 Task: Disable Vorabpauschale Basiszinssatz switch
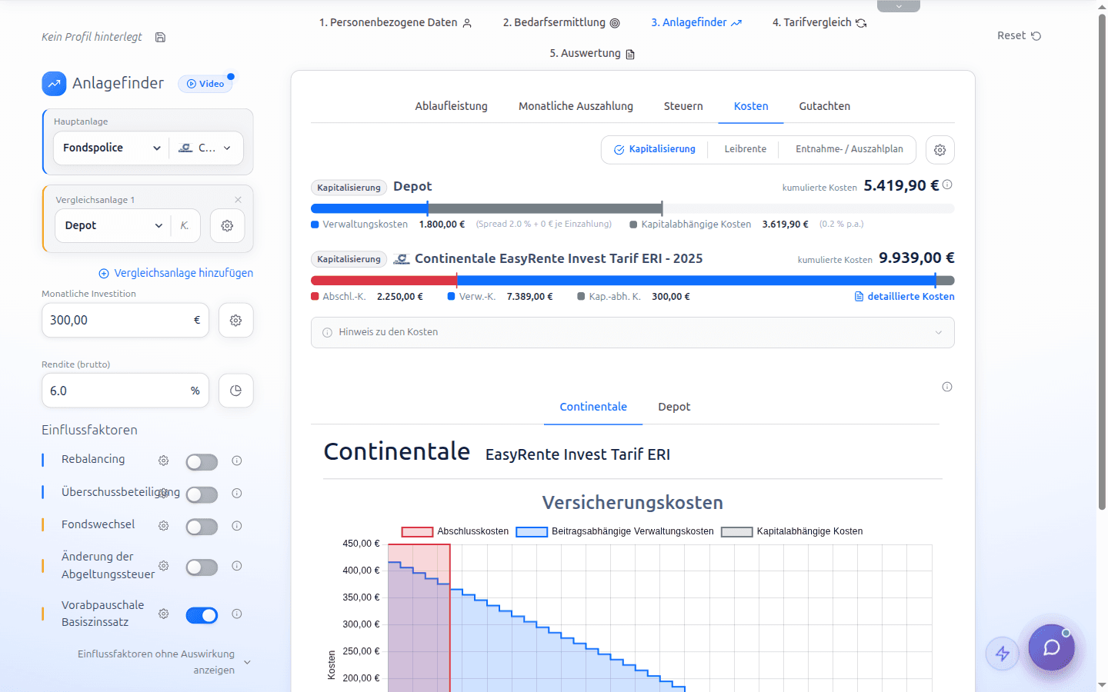pos(202,615)
